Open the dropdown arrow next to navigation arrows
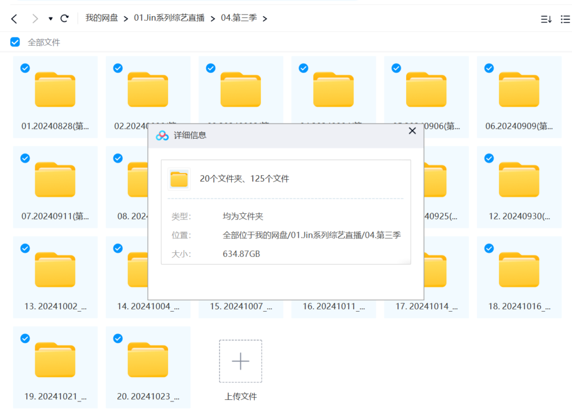Viewport: 572px width, 416px height. pos(50,18)
